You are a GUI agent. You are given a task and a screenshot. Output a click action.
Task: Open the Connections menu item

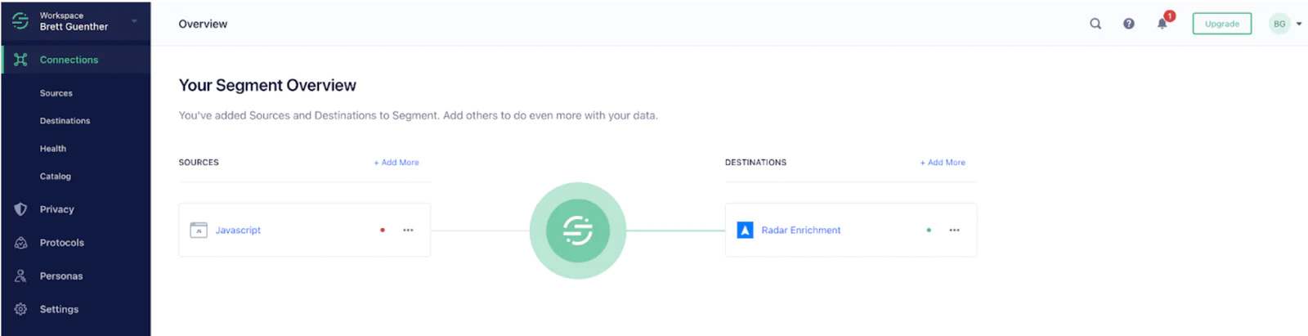(69, 60)
